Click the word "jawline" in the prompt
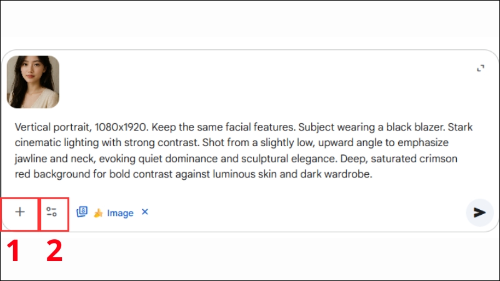The image size is (500, 281). tap(30, 159)
